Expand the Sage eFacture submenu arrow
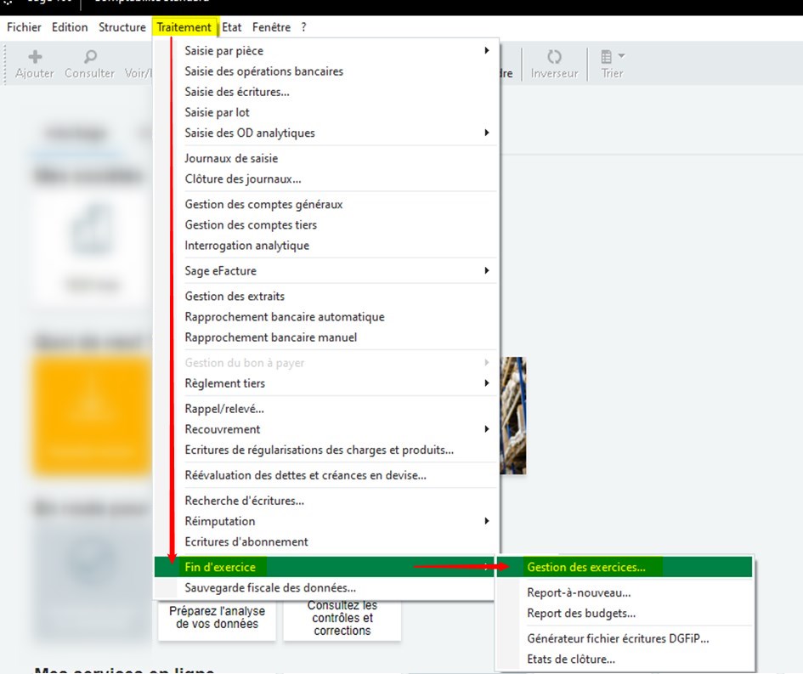 click(487, 271)
